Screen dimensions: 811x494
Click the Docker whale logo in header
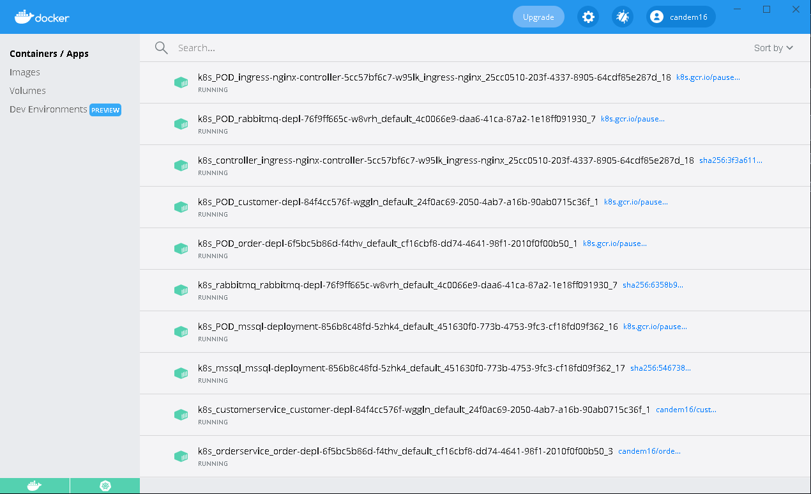[42, 17]
